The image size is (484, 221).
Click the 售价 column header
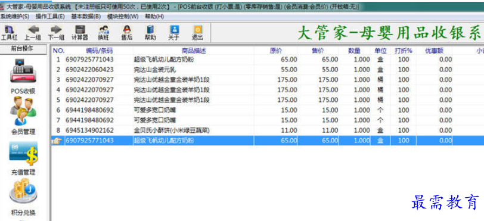[318, 51]
